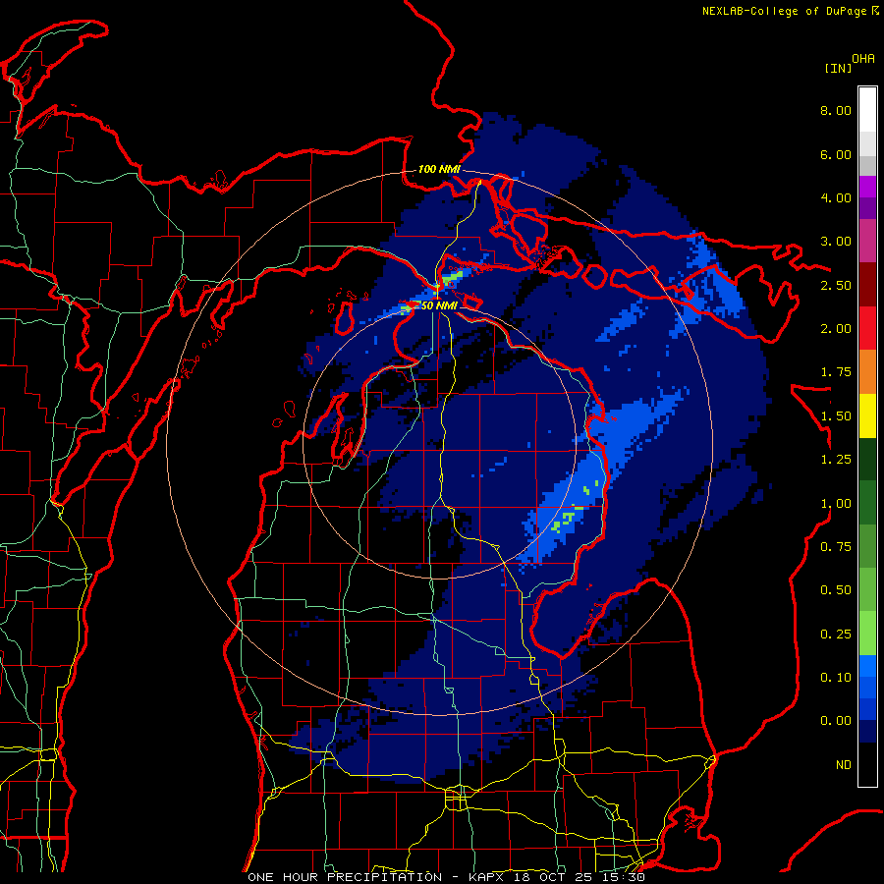
Task: Click the 50 NMI range ring label
Action: tap(438, 305)
